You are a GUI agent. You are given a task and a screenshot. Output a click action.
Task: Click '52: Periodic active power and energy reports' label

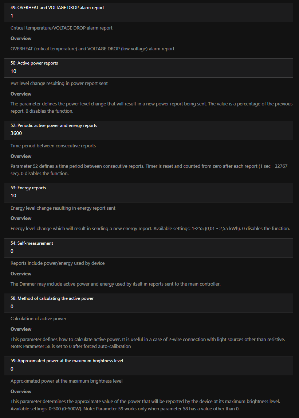coord(54,125)
